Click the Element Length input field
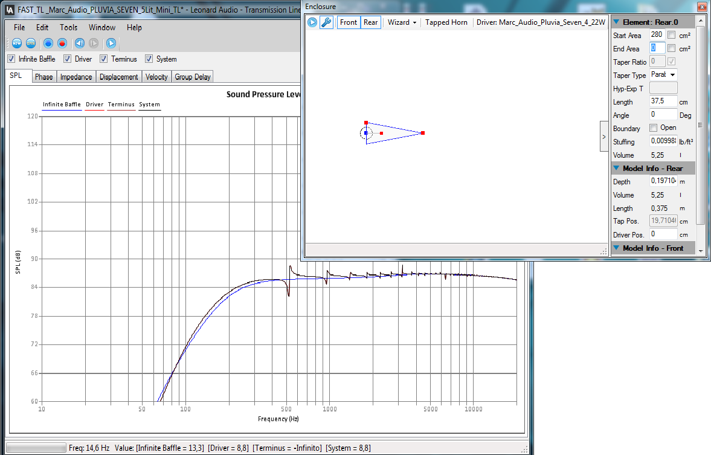The height and width of the screenshot is (455, 711). pyautogui.click(x=663, y=101)
